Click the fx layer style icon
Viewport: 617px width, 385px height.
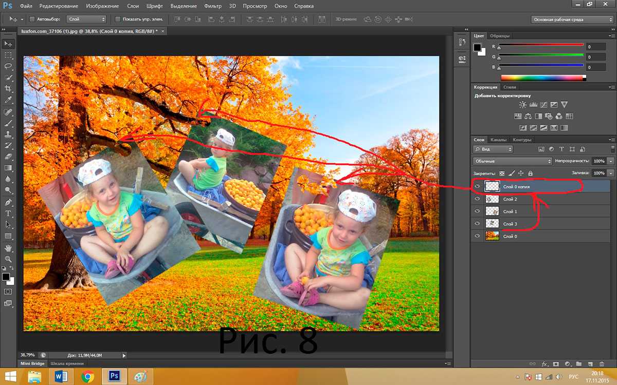[x=544, y=363]
